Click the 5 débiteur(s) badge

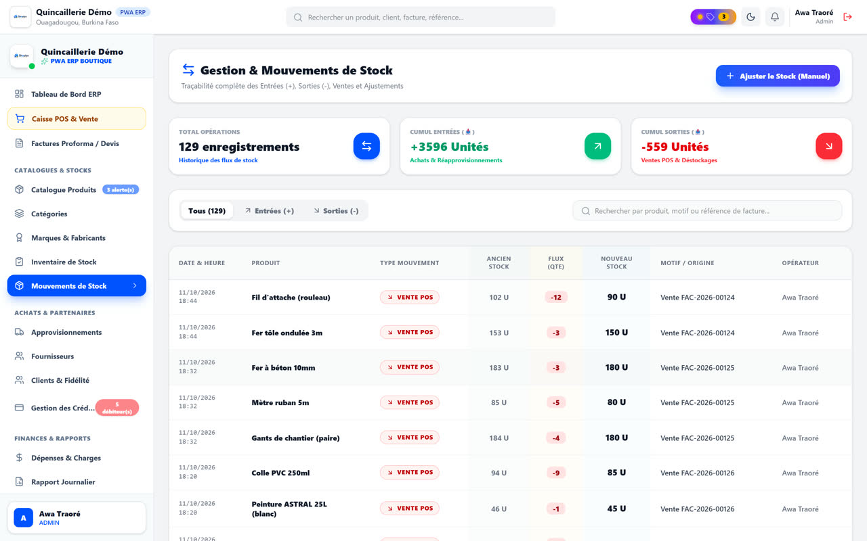(117, 408)
